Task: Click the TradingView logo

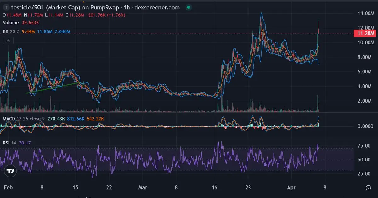Action: click(x=10, y=171)
